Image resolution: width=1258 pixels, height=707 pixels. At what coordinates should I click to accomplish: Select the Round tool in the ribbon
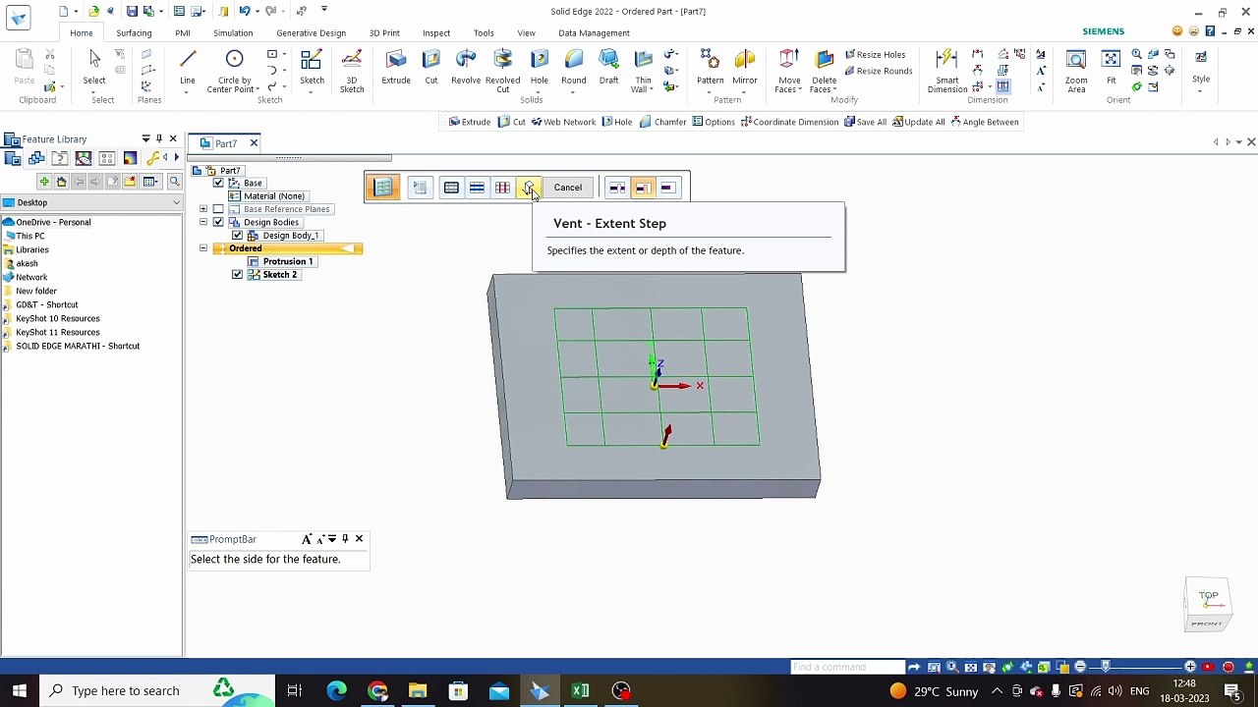tap(574, 68)
